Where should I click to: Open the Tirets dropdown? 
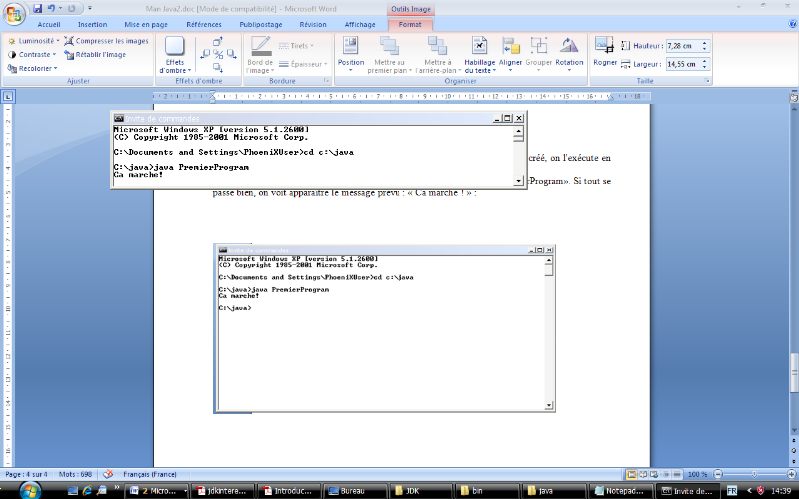[296, 46]
